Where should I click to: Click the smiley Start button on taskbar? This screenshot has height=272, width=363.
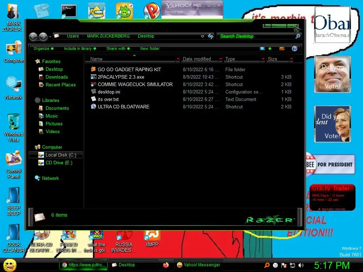[x=10, y=265]
